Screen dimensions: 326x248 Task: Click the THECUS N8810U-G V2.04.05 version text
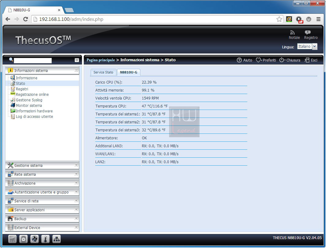coord(297,238)
